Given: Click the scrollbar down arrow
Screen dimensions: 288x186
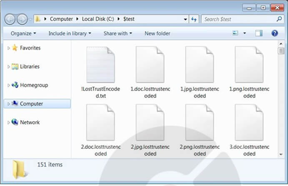Looking at the screenshot, I should (281, 154).
